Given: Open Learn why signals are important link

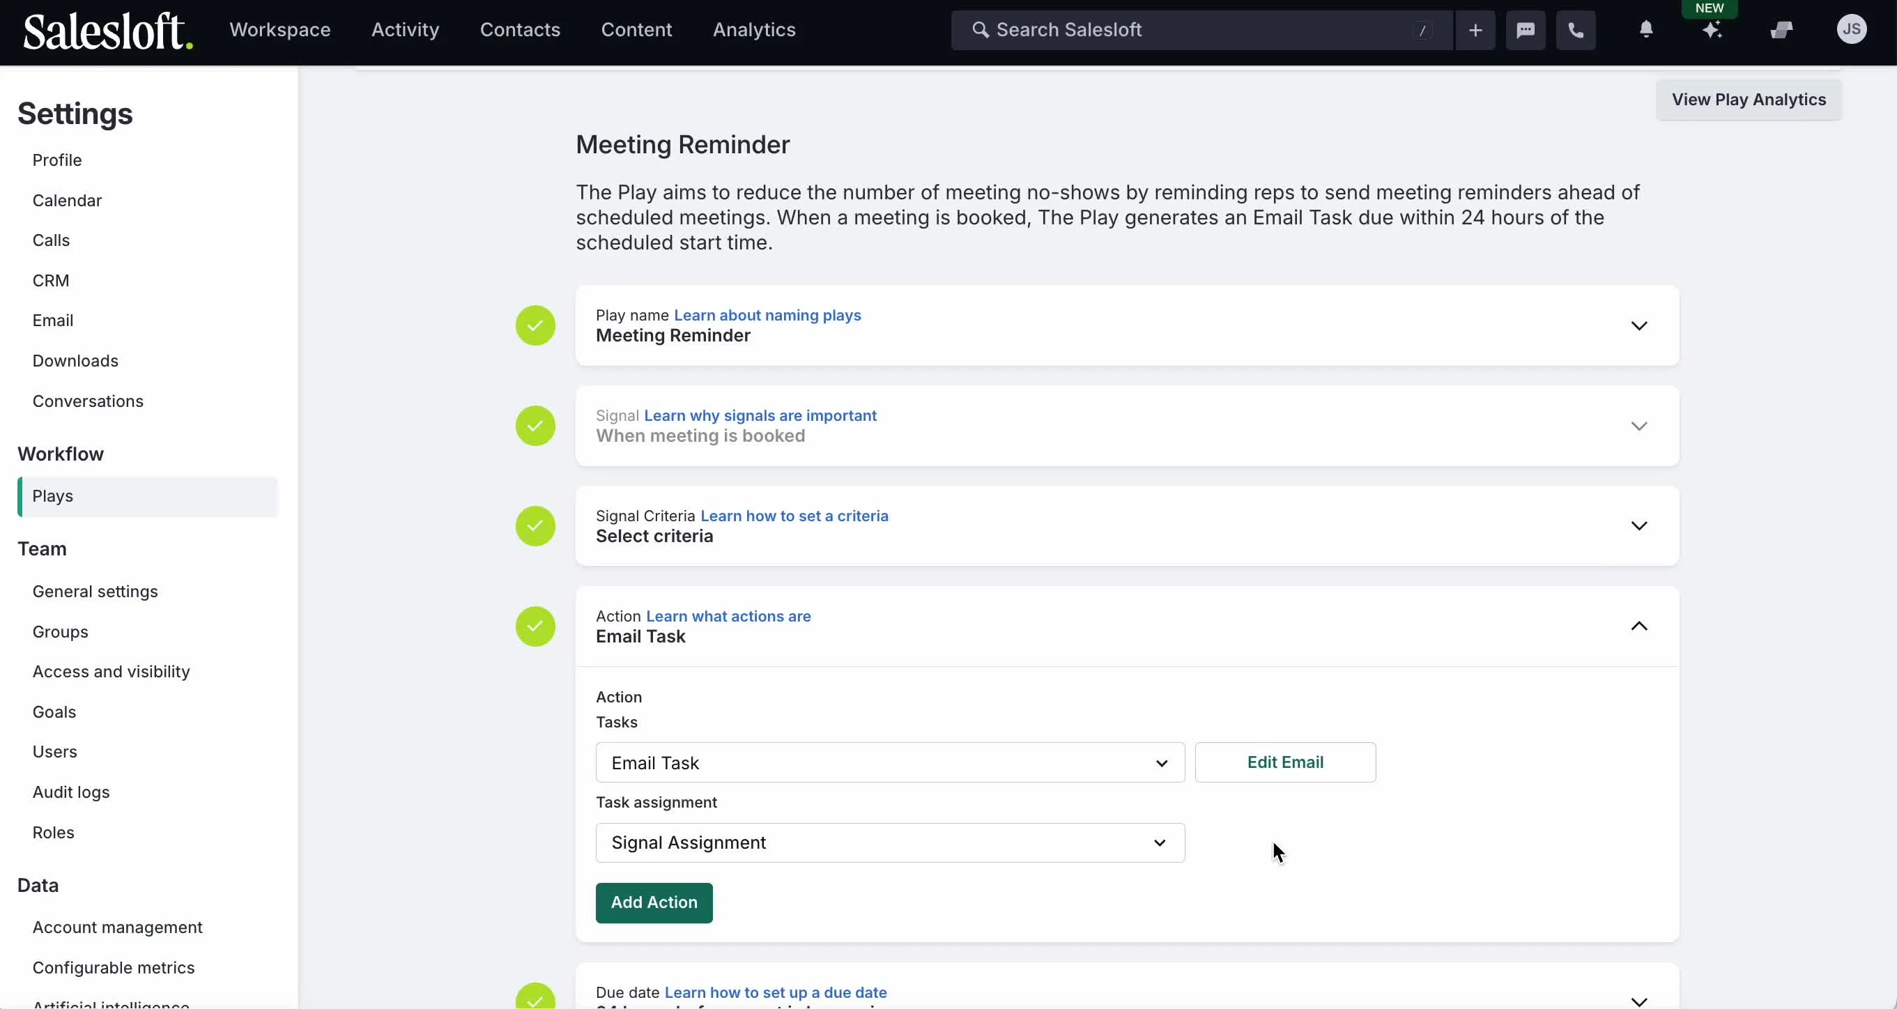Looking at the screenshot, I should pos(760,415).
